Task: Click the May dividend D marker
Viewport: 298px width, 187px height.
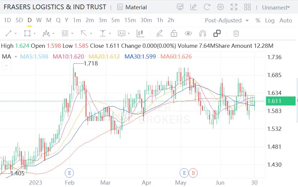Action: coord(193,173)
